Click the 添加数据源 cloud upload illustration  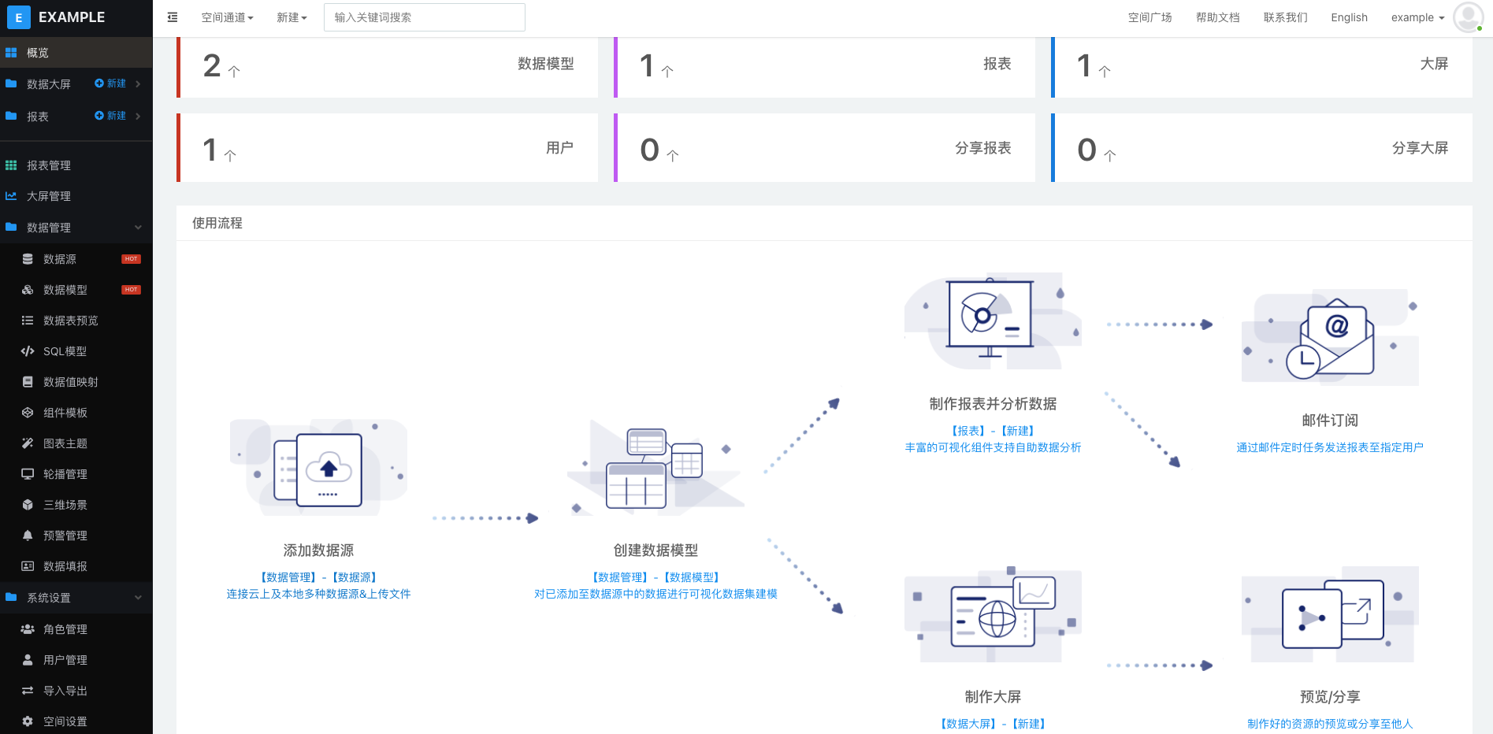click(x=318, y=468)
